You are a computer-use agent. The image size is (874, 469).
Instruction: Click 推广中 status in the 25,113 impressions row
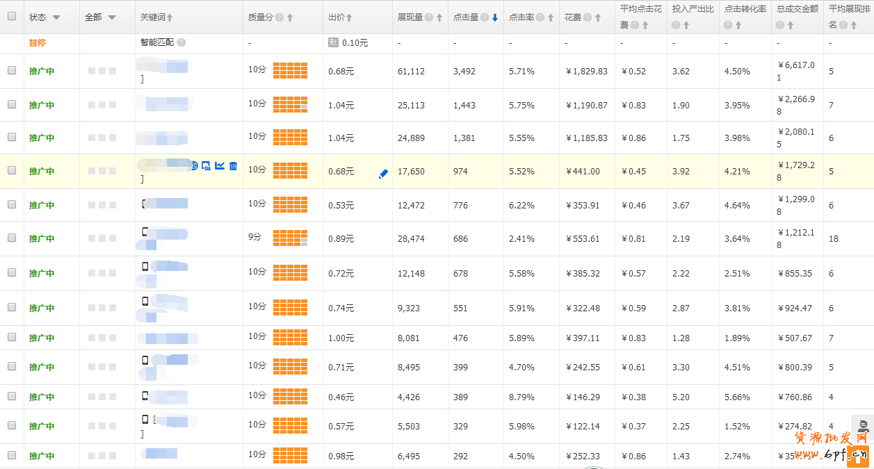(x=42, y=106)
